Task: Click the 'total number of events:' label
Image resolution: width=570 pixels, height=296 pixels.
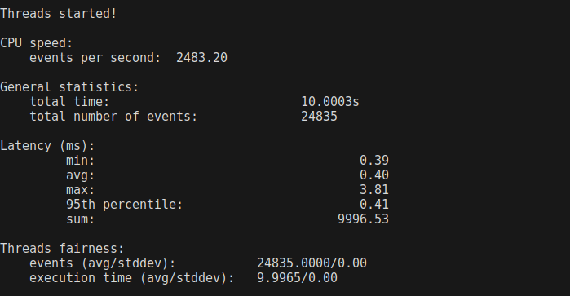Action: (113, 117)
